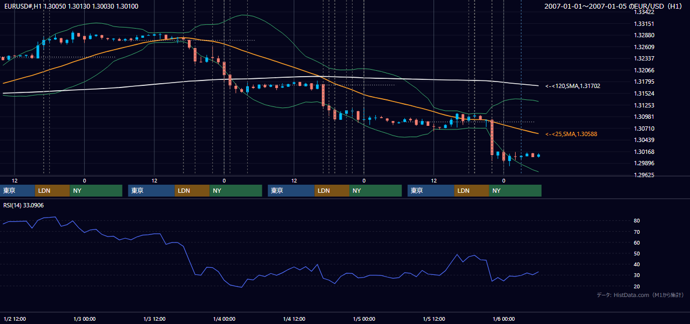Click RSI scale level 80
The image size is (690, 324).
pyautogui.click(x=637, y=221)
